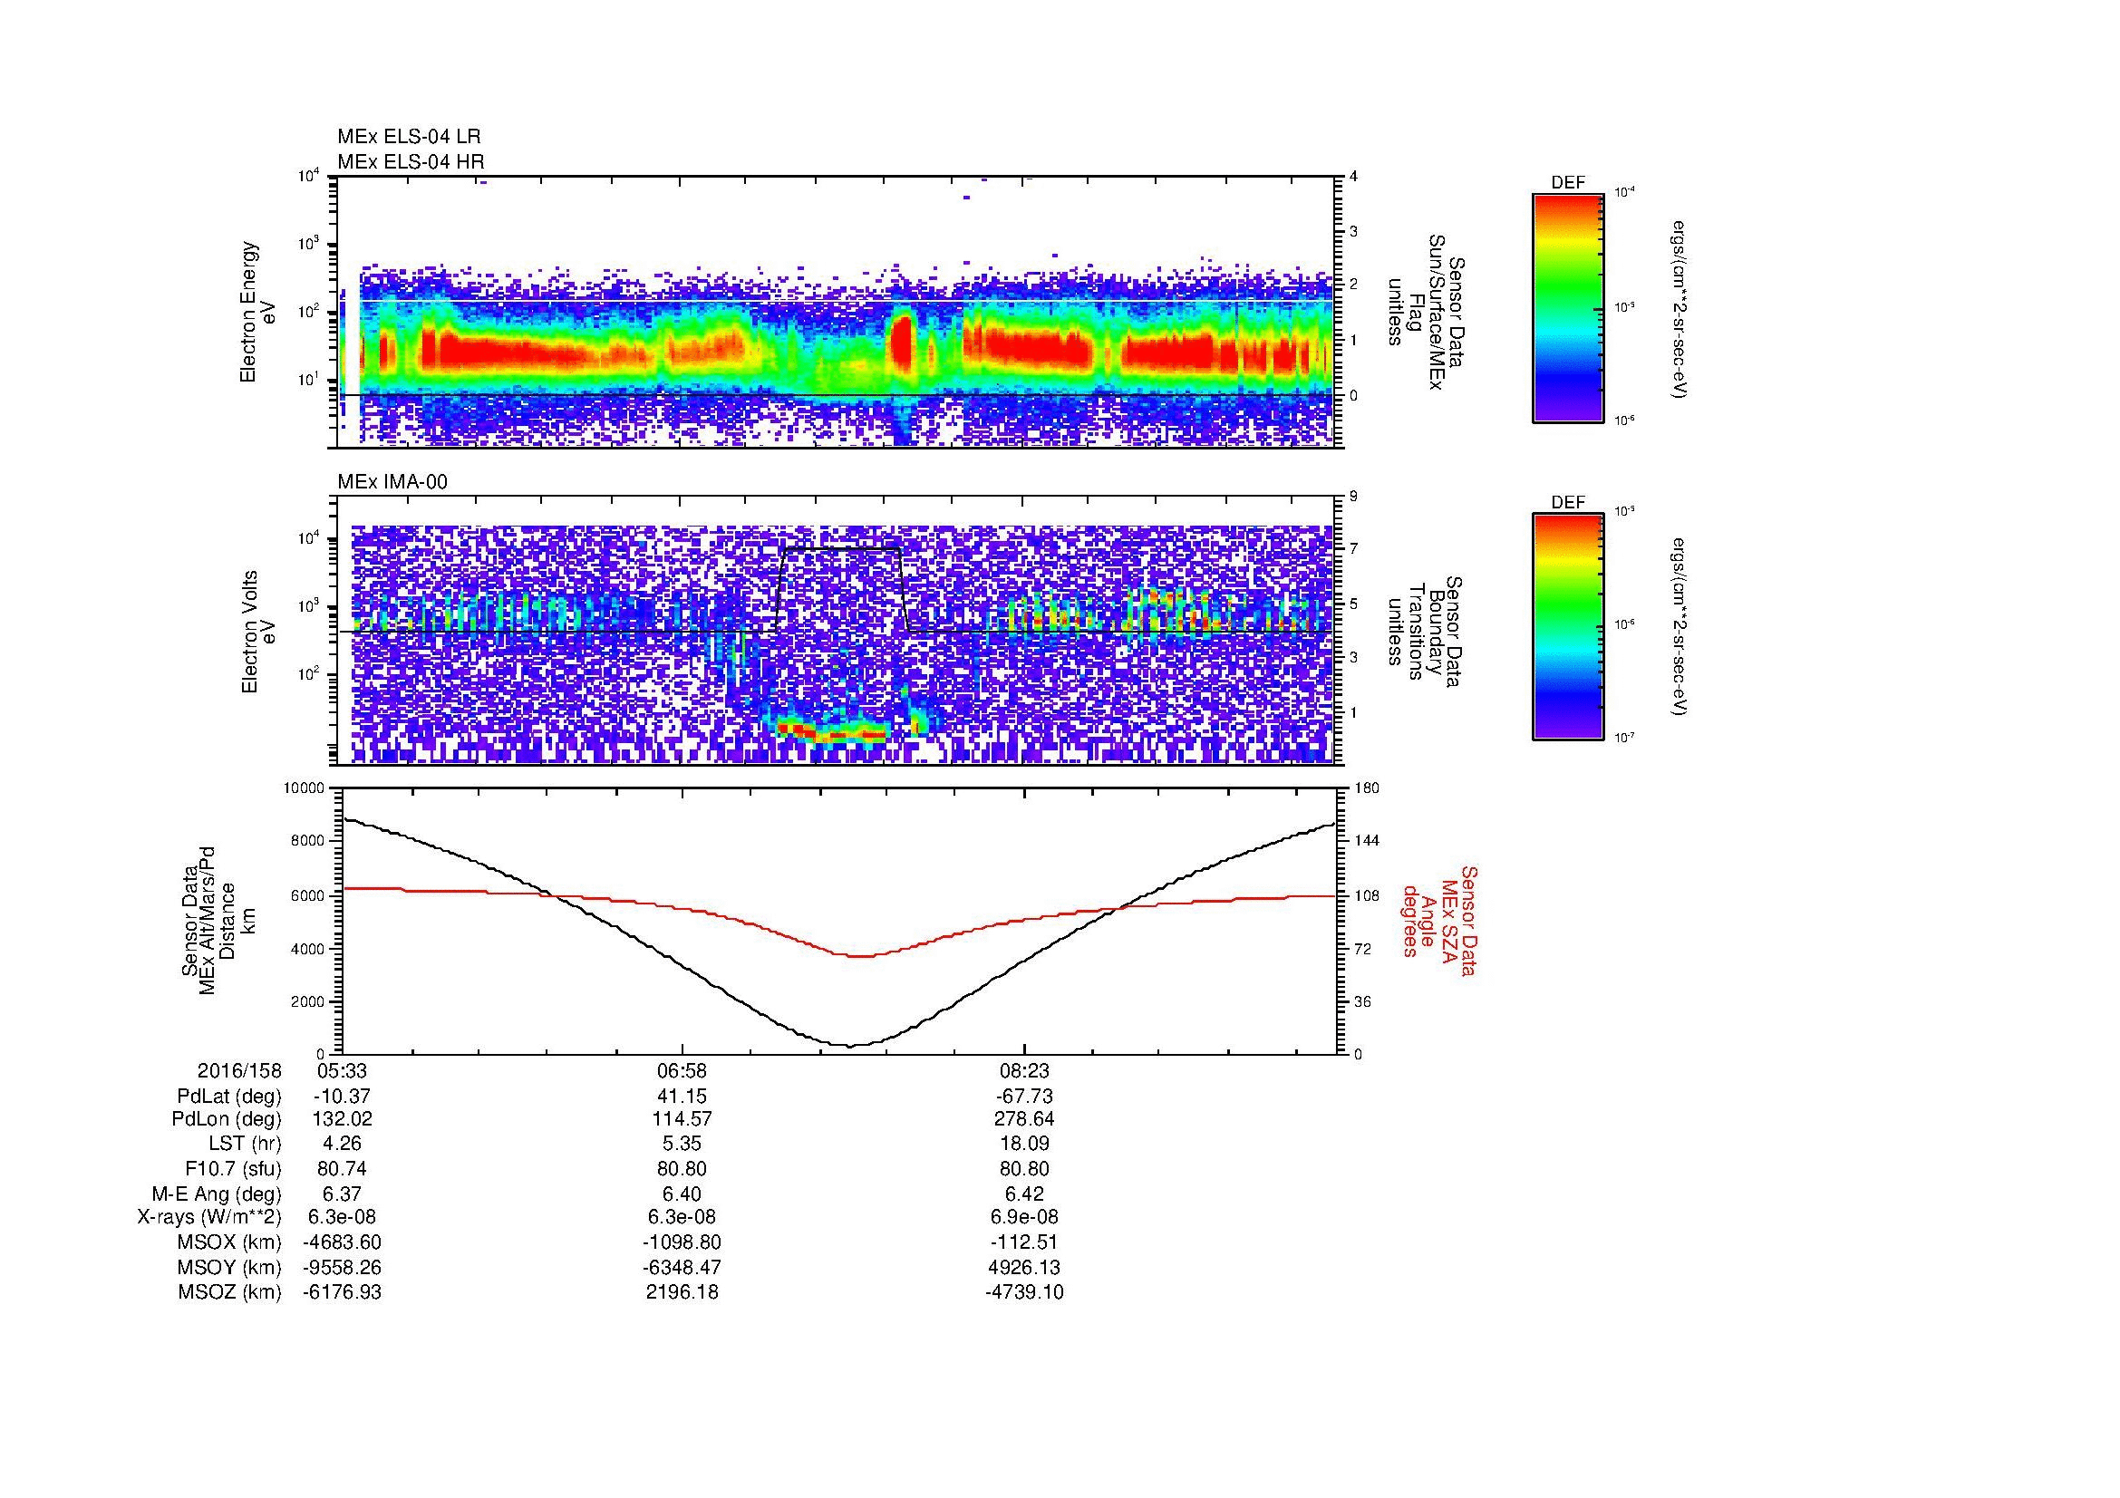Click the M-E Ang value 6.37
The image size is (2120, 1498).
tap(343, 1194)
